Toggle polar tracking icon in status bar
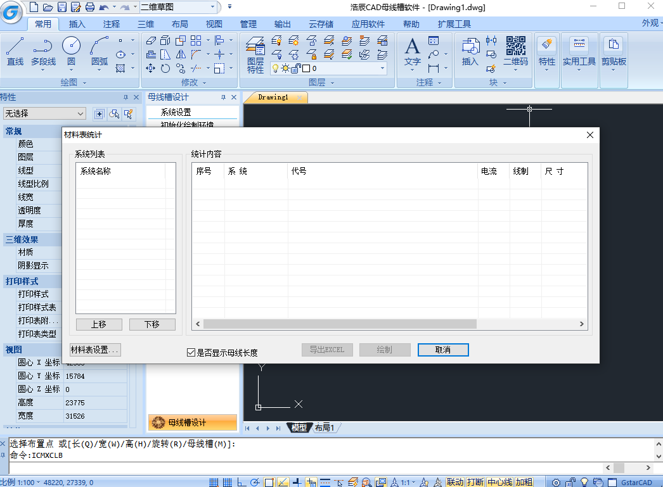 [x=255, y=483]
